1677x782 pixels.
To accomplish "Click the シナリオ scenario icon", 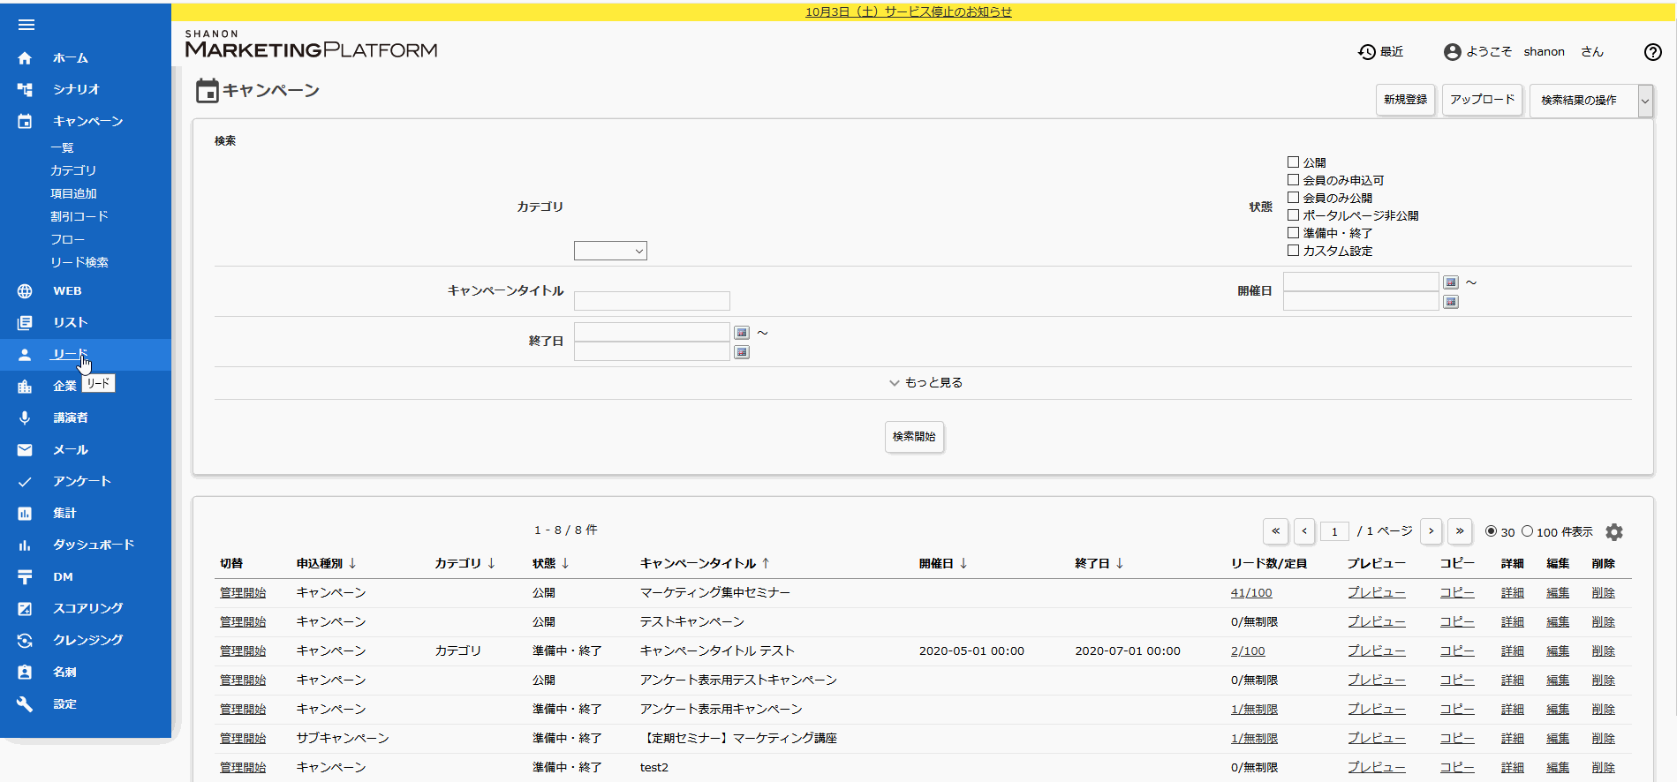I will [x=25, y=90].
